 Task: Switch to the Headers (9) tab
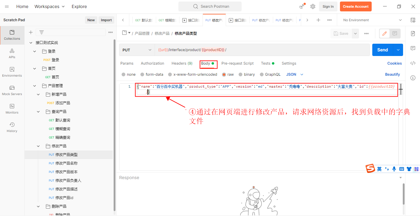182,63
